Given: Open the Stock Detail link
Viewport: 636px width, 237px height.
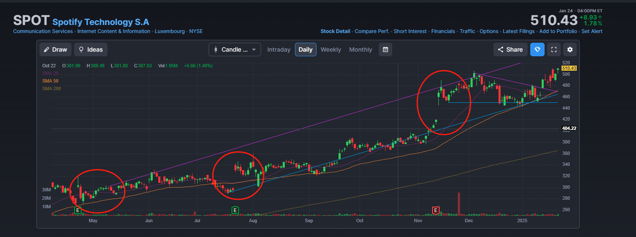Looking at the screenshot, I should (x=335, y=31).
